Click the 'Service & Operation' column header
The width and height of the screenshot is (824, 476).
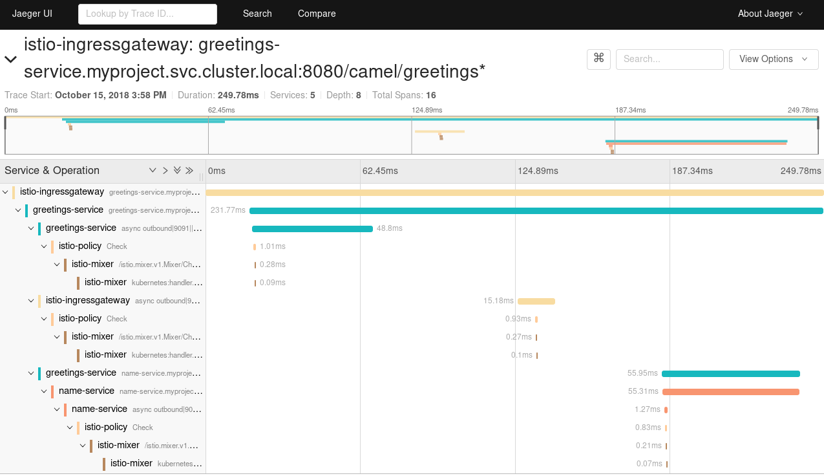tap(52, 171)
